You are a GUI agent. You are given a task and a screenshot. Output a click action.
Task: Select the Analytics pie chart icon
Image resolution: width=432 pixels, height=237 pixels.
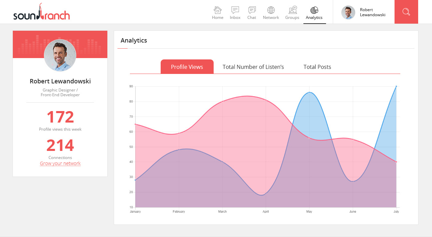pos(314,10)
